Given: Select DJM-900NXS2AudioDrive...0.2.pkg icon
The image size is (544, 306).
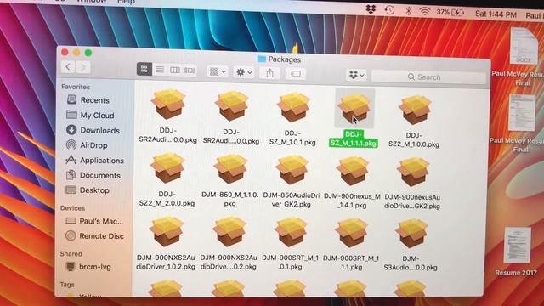Looking at the screenshot, I should click(x=229, y=233).
